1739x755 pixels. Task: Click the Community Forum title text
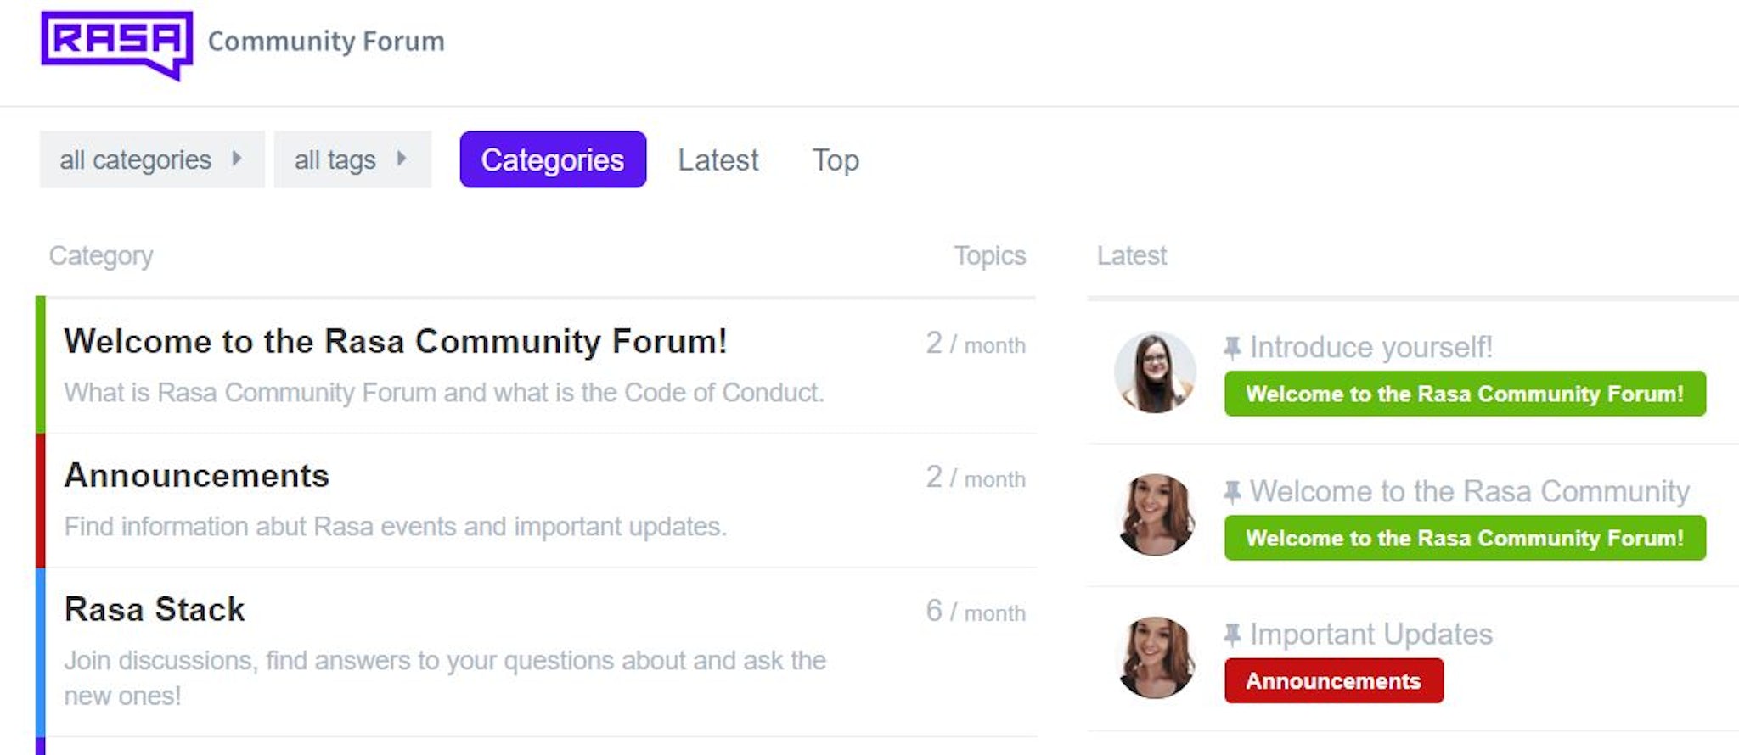point(326,41)
